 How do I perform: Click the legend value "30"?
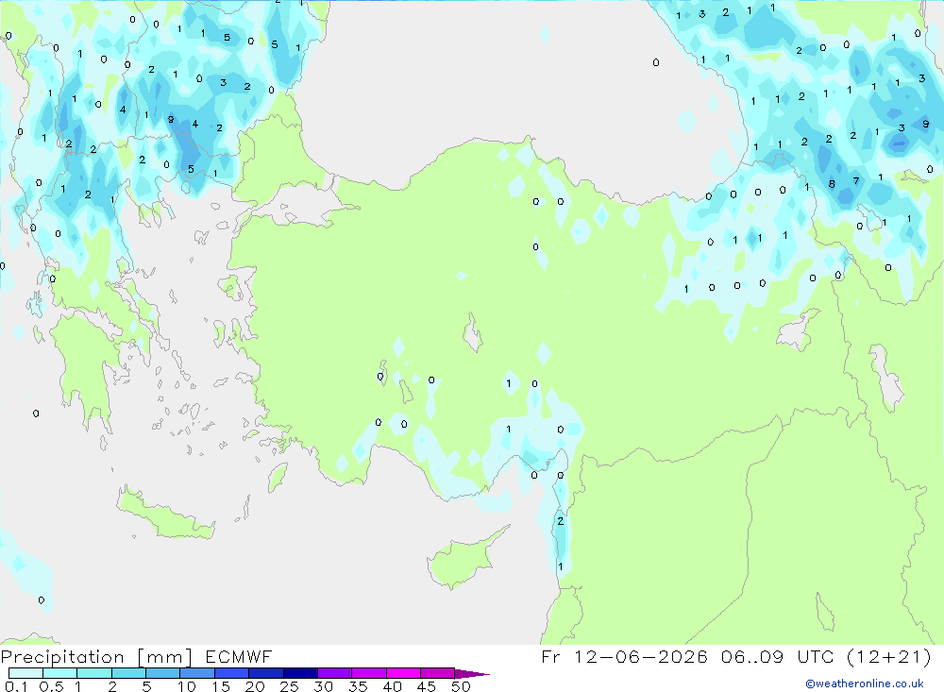[324, 686]
